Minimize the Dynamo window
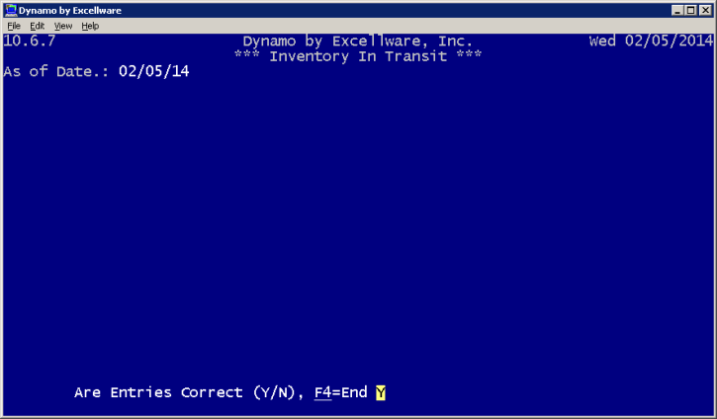 pos(677,10)
